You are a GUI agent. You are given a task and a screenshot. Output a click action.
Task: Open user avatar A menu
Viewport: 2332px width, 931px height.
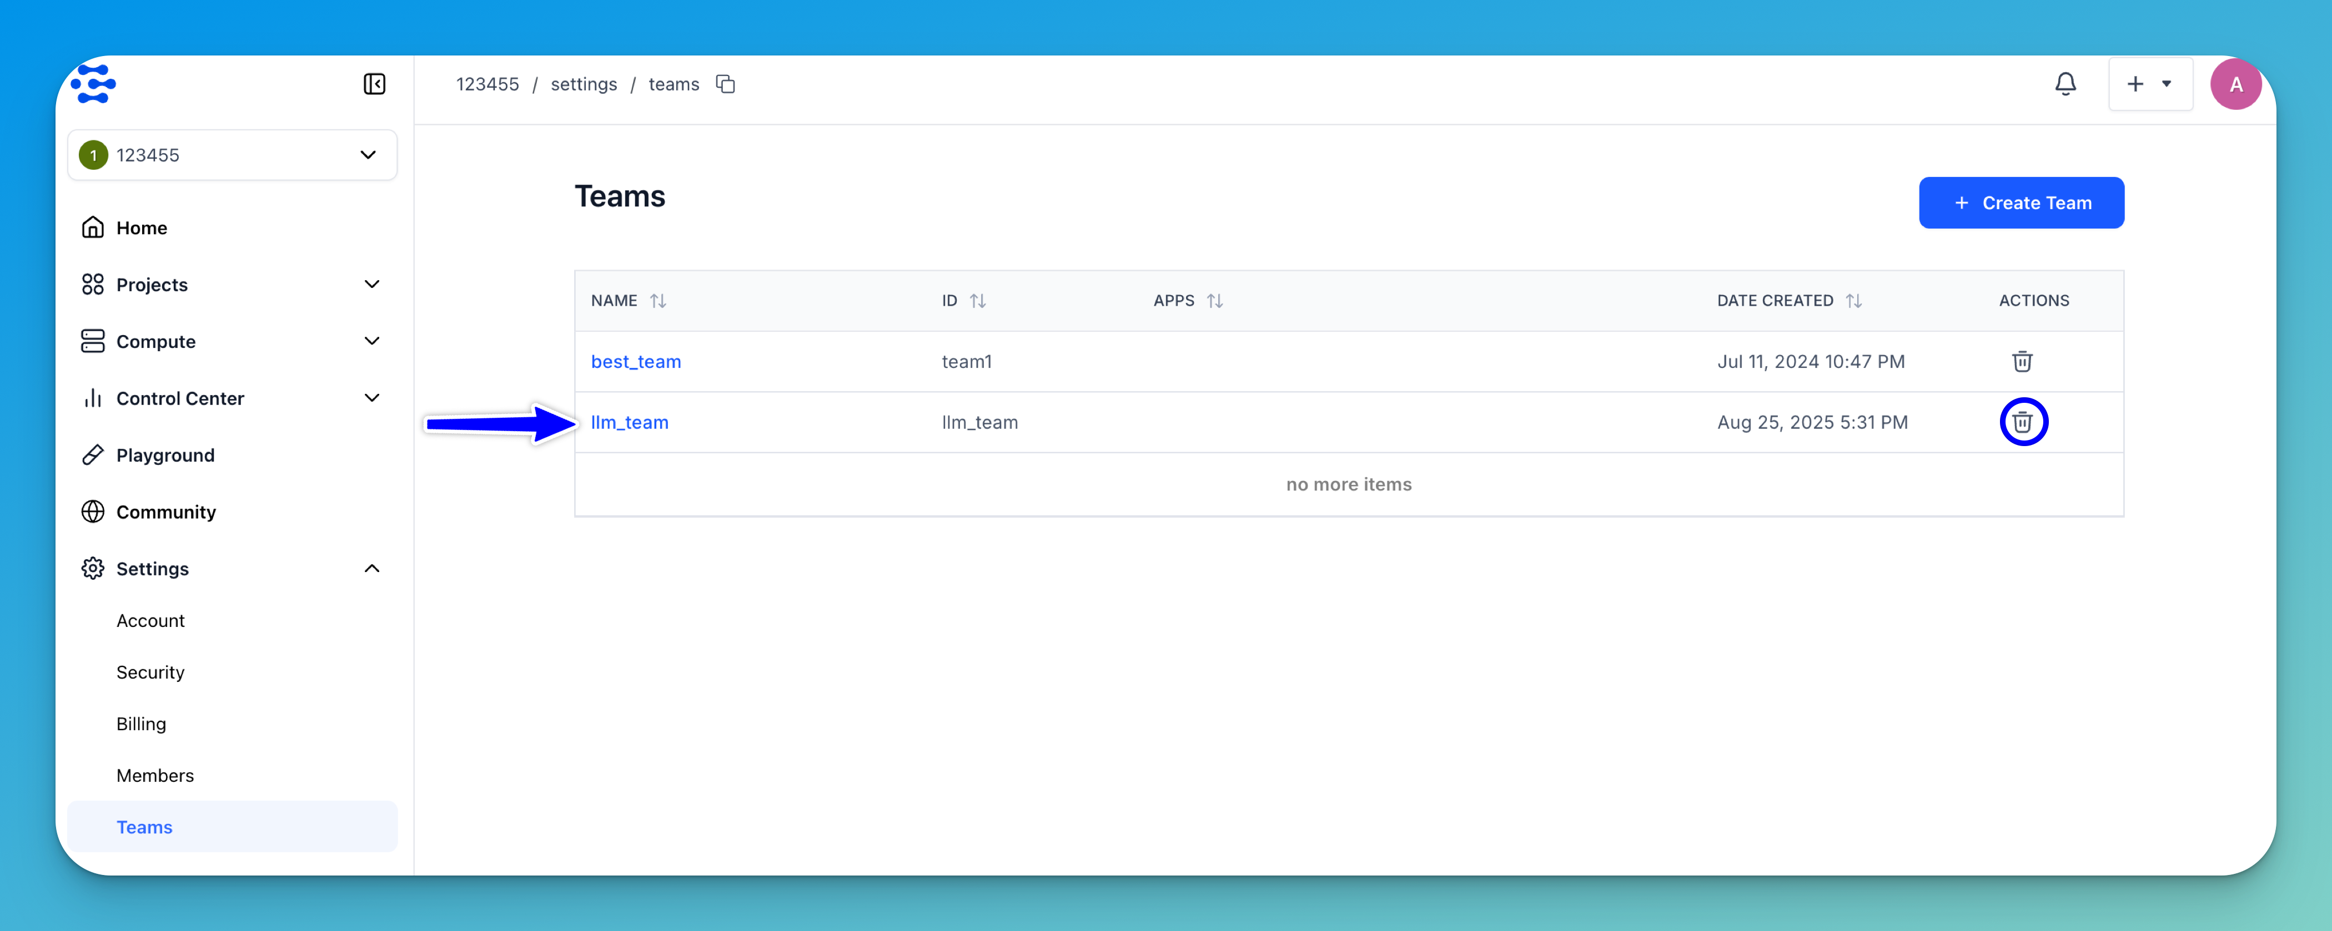tap(2235, 84)
